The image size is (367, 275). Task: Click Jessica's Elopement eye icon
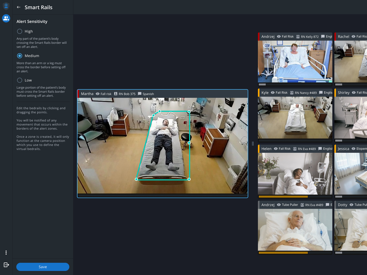pos(353,149)
